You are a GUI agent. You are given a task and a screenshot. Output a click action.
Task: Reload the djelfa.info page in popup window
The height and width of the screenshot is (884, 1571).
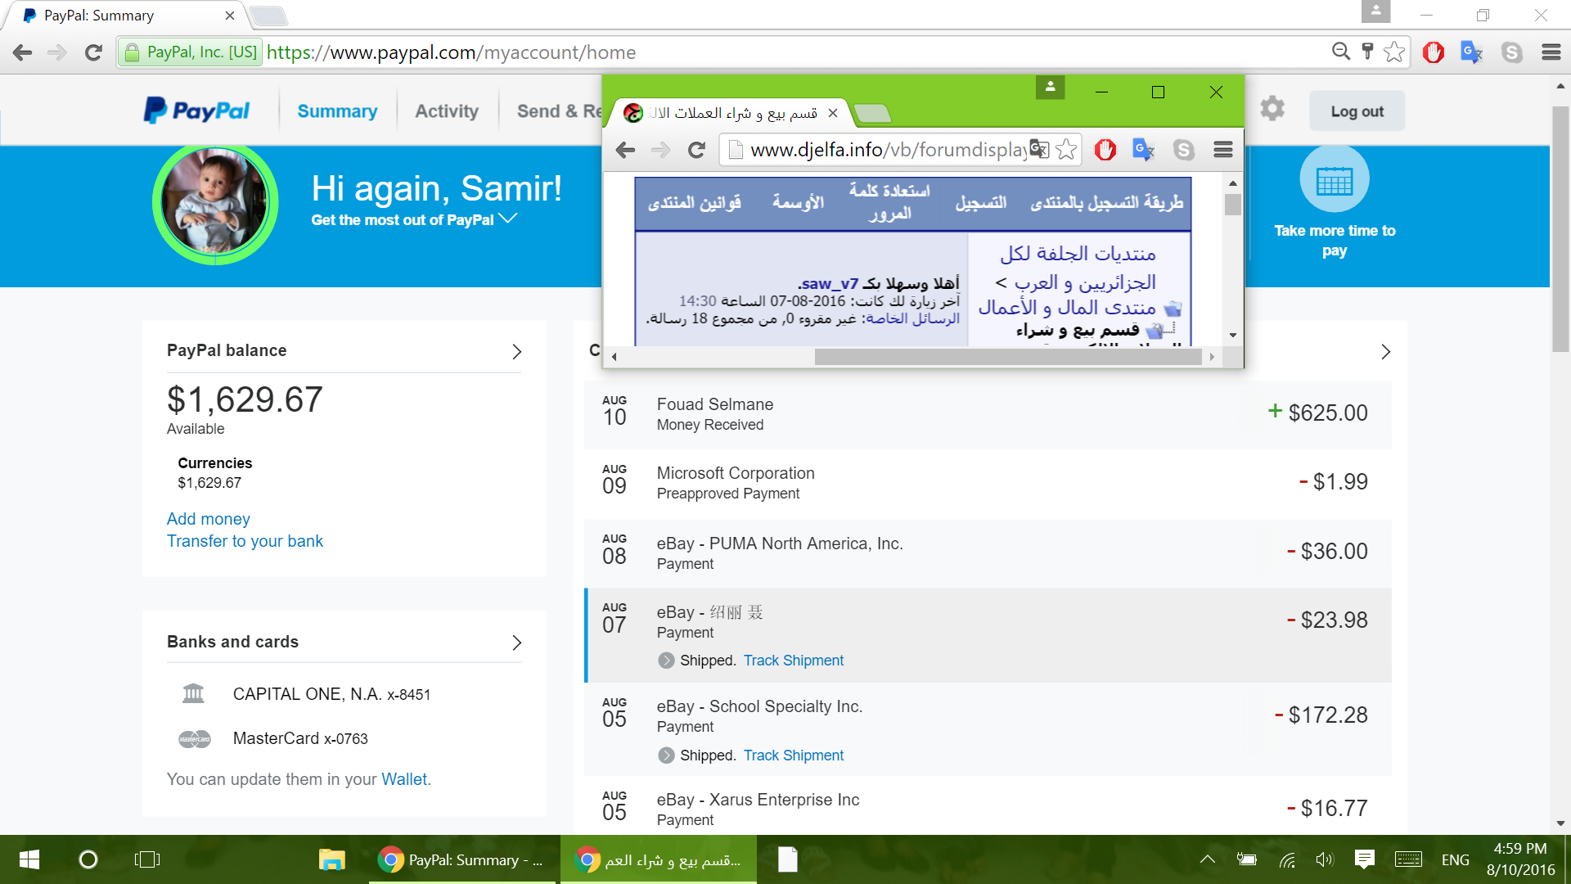[x=696, y=150]
